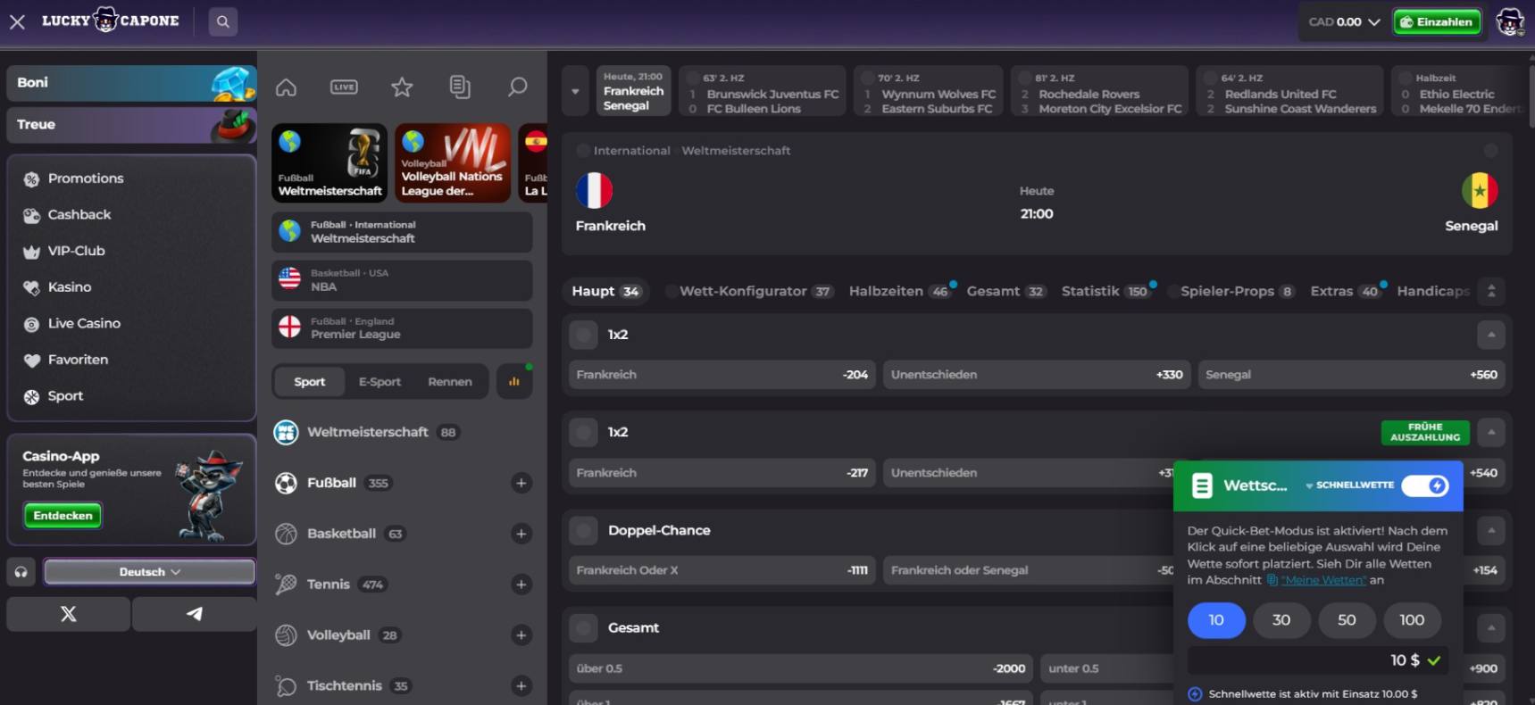
Task: Toggle the first 1x2 market pin checkbox
Action: tap(583, 335)
